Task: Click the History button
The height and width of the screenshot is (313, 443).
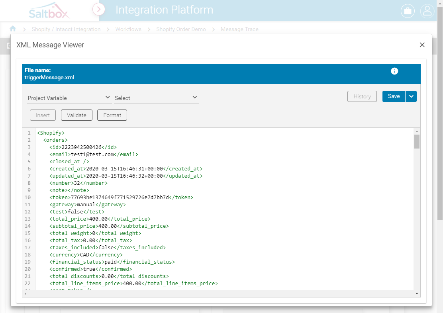Action: [362, 96]
